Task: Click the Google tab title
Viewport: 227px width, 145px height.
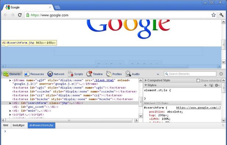Action: point(15,7)
